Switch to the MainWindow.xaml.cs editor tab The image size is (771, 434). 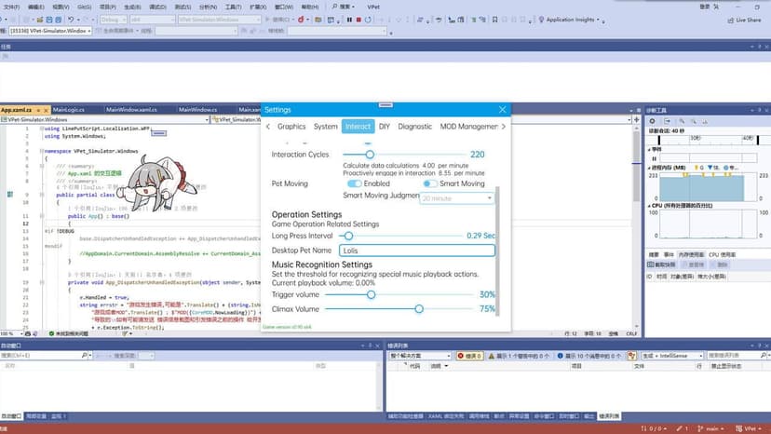pos(132,110)
